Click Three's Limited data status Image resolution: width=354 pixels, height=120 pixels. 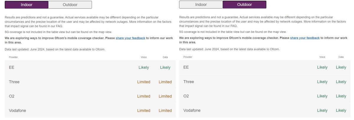pos(165,82)
